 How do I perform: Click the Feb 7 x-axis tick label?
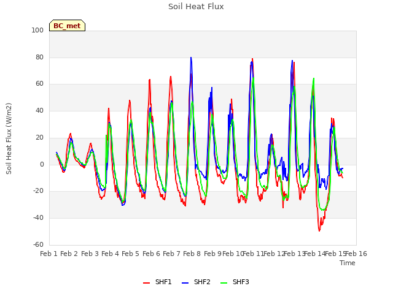coord(171,254)
